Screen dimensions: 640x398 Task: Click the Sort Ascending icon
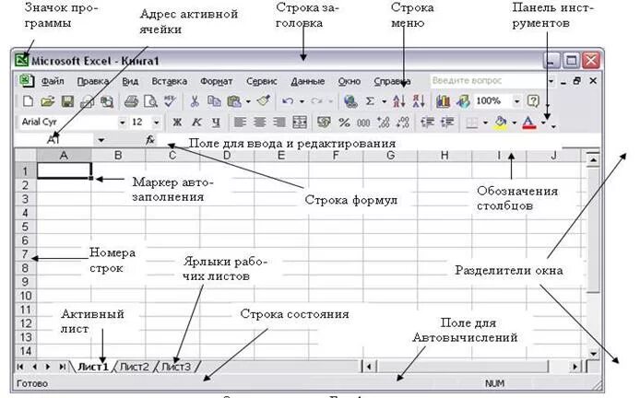click(x=399, y=100)
